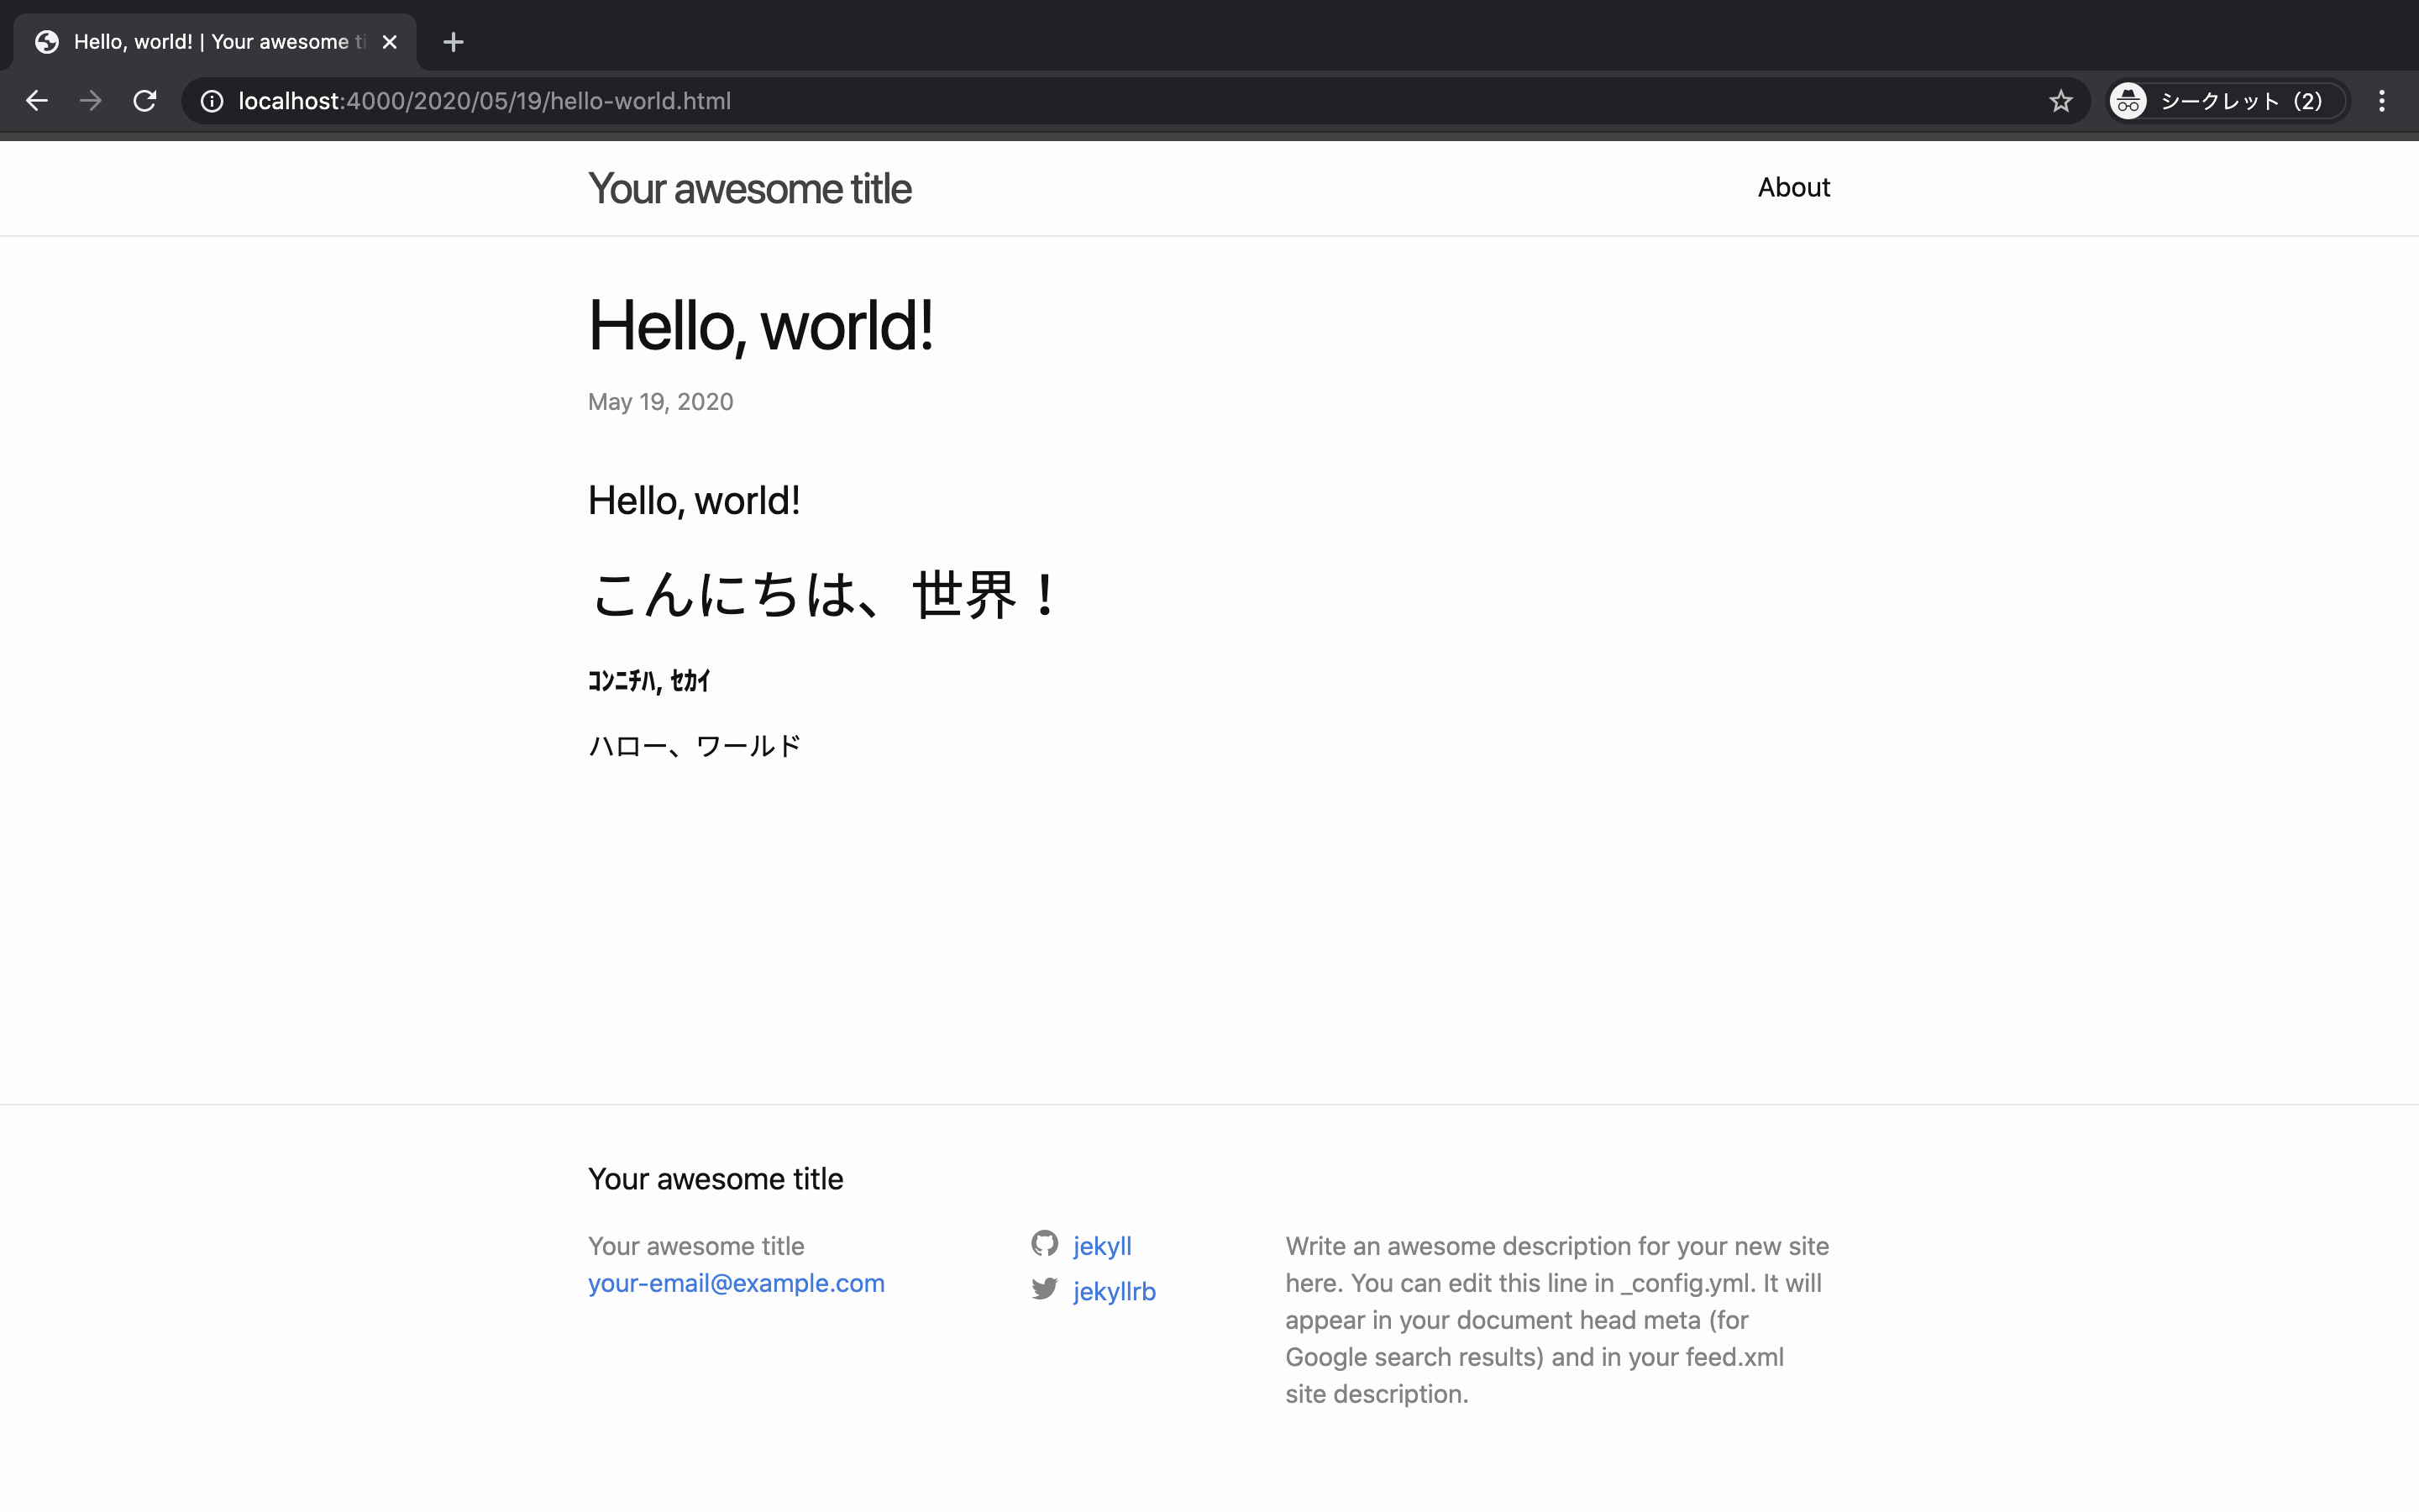Click the Your awesome title header link

(748, 188)
